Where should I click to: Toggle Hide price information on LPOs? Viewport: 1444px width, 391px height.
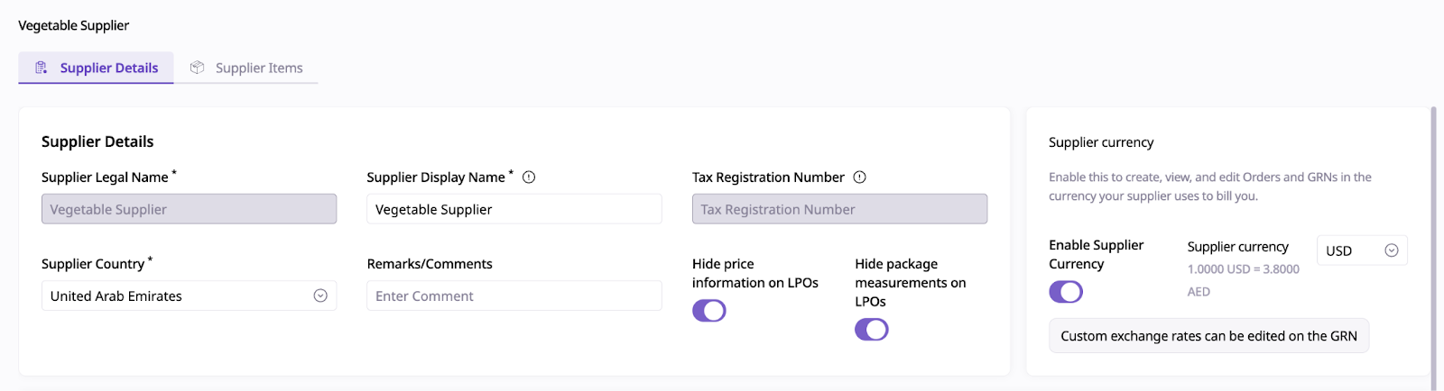[x=709, y=311]
